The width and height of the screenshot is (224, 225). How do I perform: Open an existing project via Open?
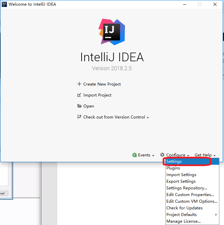pyautogui.click(x=89, y=106)
